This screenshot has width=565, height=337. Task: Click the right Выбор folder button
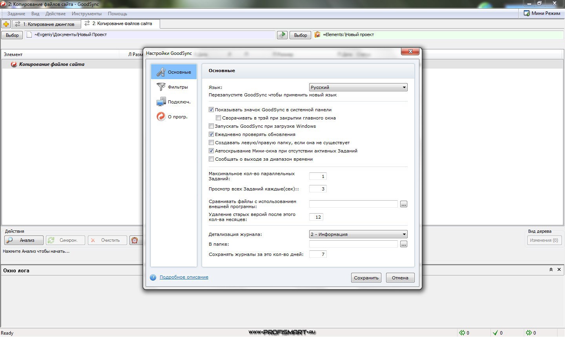click(x=301, y=35)
